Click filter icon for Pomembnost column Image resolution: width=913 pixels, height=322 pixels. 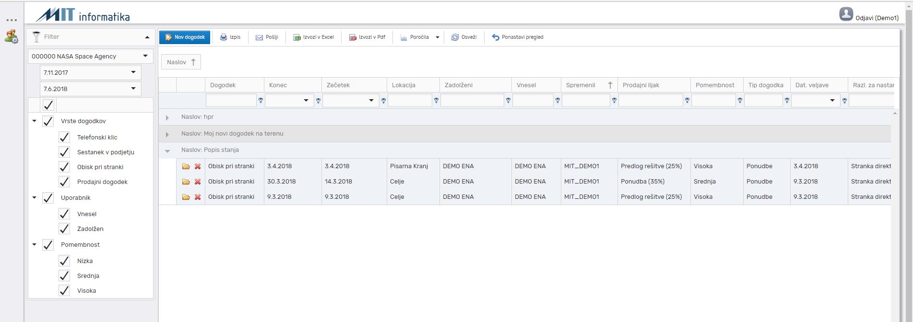740,101
